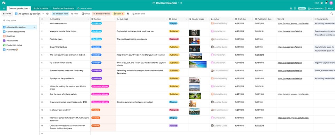Click the Link column field type icon
This screenshot has width=335, height=135.
coord(279,19)
